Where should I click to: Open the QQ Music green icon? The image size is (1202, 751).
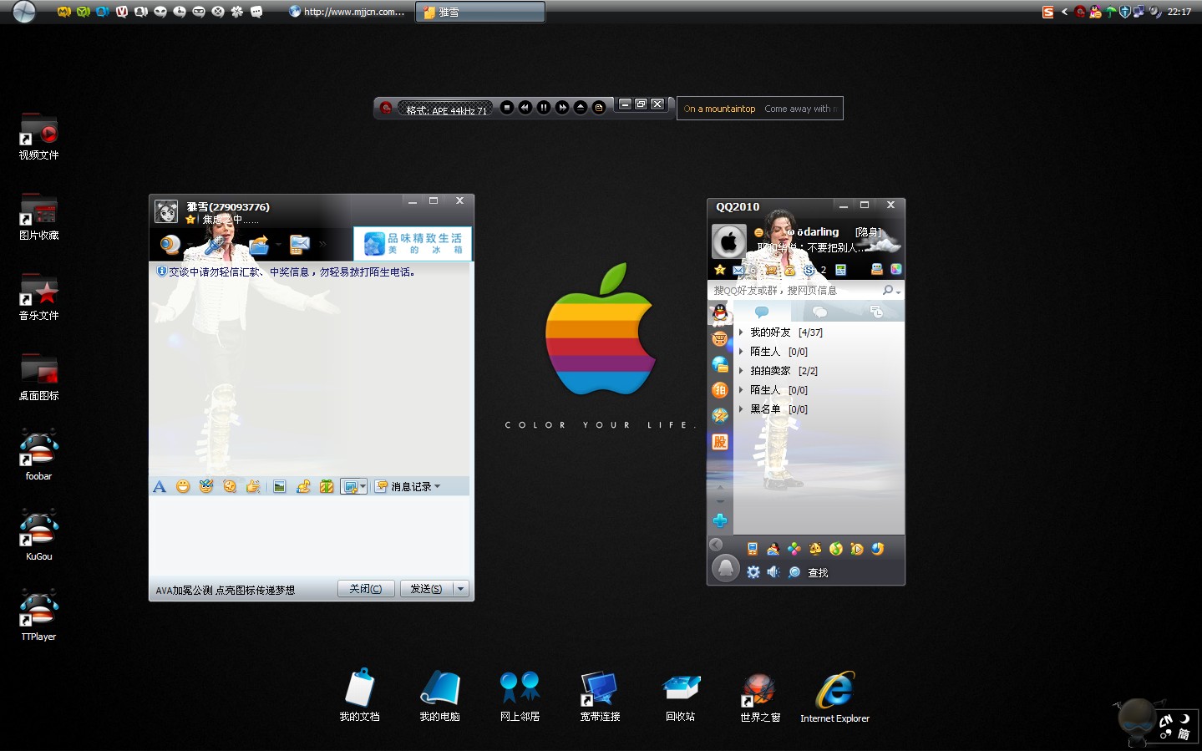pos(836,549)
